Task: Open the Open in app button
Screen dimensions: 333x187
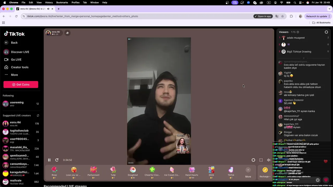Action: coord(263,16)
